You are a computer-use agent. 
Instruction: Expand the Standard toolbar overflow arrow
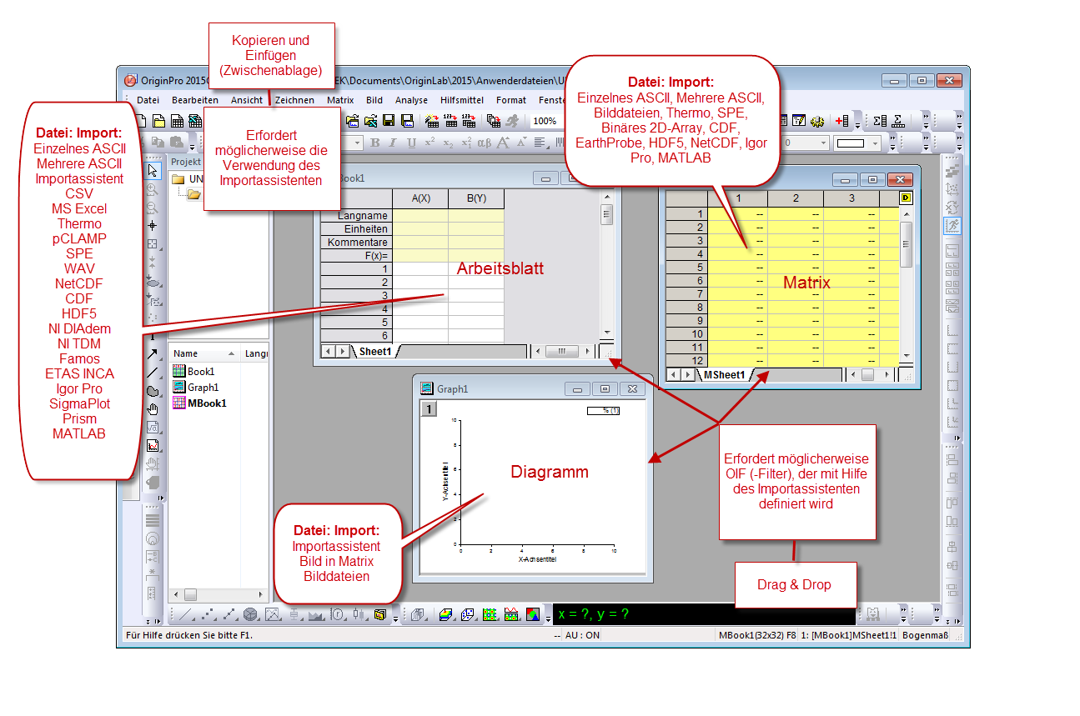click(857, 125)
